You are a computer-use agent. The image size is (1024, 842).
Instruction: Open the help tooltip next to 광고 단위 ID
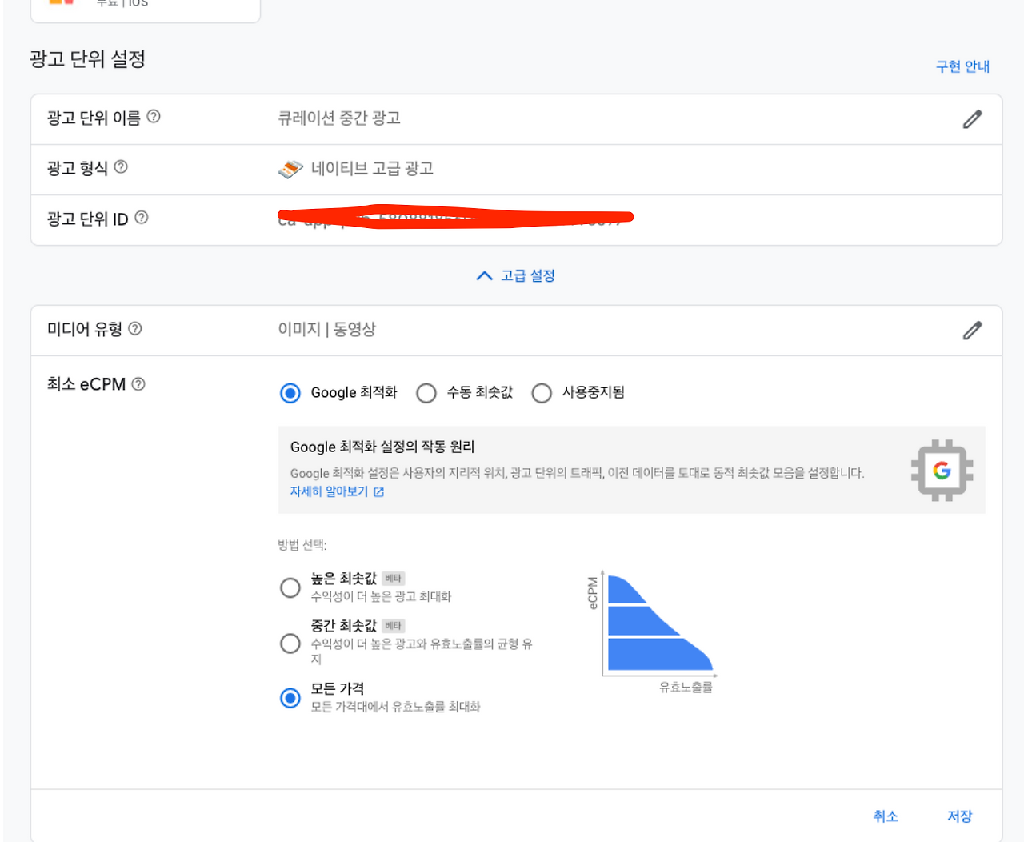pos(141,218)
